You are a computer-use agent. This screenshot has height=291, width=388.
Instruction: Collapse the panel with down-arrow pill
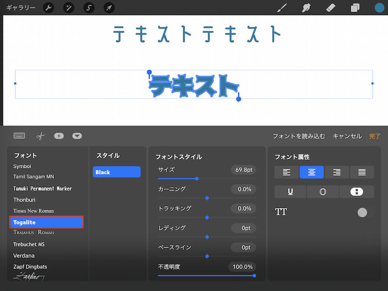77,136
